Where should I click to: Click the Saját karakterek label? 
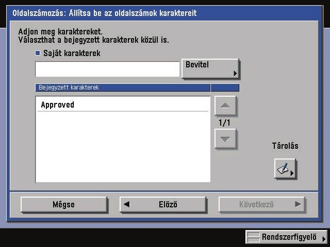pyautogui.click(x=72, y=54)
